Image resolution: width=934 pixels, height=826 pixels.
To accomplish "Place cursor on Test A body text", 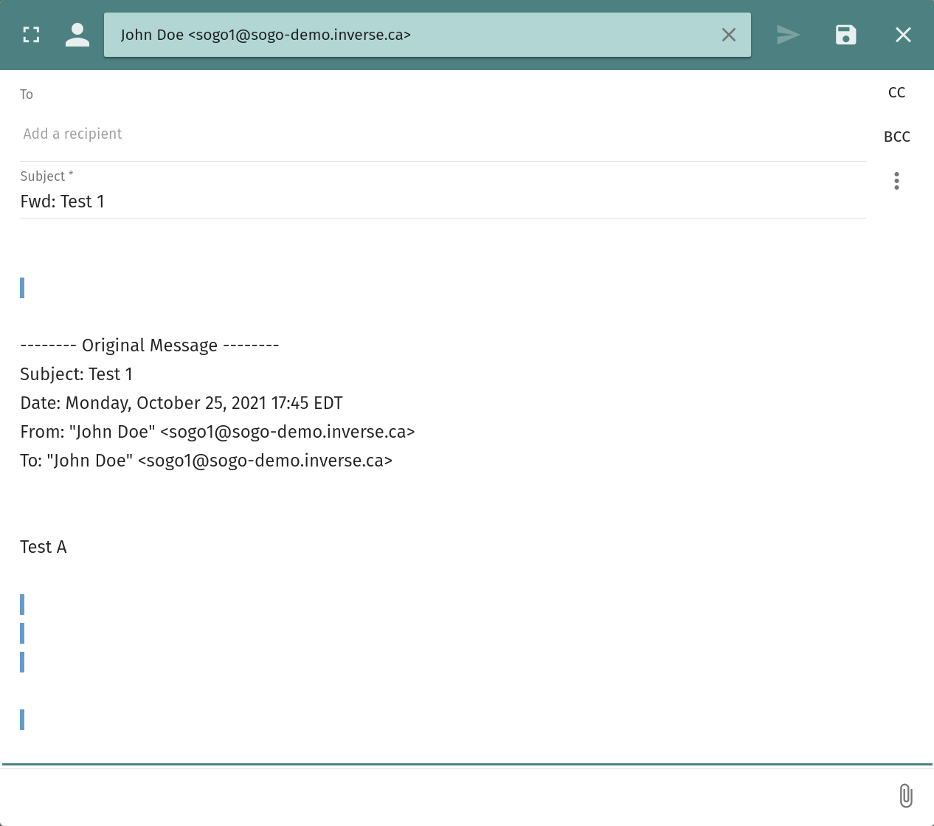I will [x=44, y=547].
